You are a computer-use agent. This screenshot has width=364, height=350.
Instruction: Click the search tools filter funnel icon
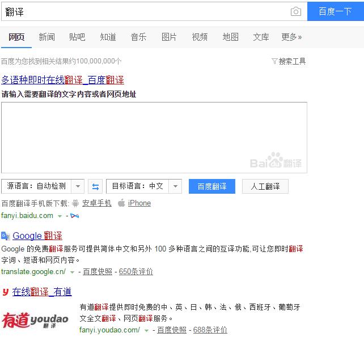click(x=274, y=61)
